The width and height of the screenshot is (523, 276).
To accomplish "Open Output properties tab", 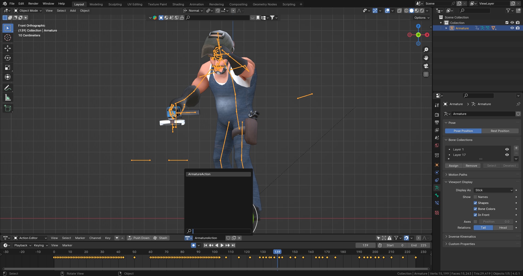I will (437, 122).
